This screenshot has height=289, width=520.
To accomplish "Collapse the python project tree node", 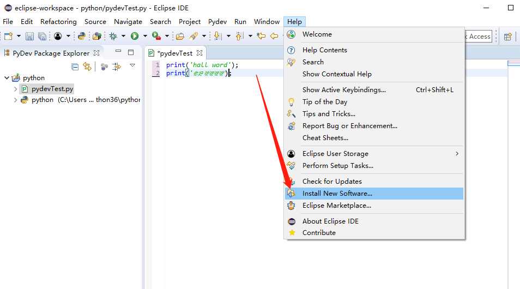I will 7,78.
